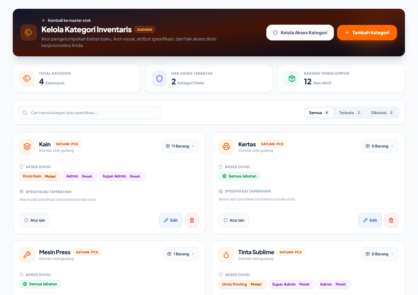Click Atur Izin for Kertas
The image size is (418, 295).
pyautogui.click(x=234, y=220)
